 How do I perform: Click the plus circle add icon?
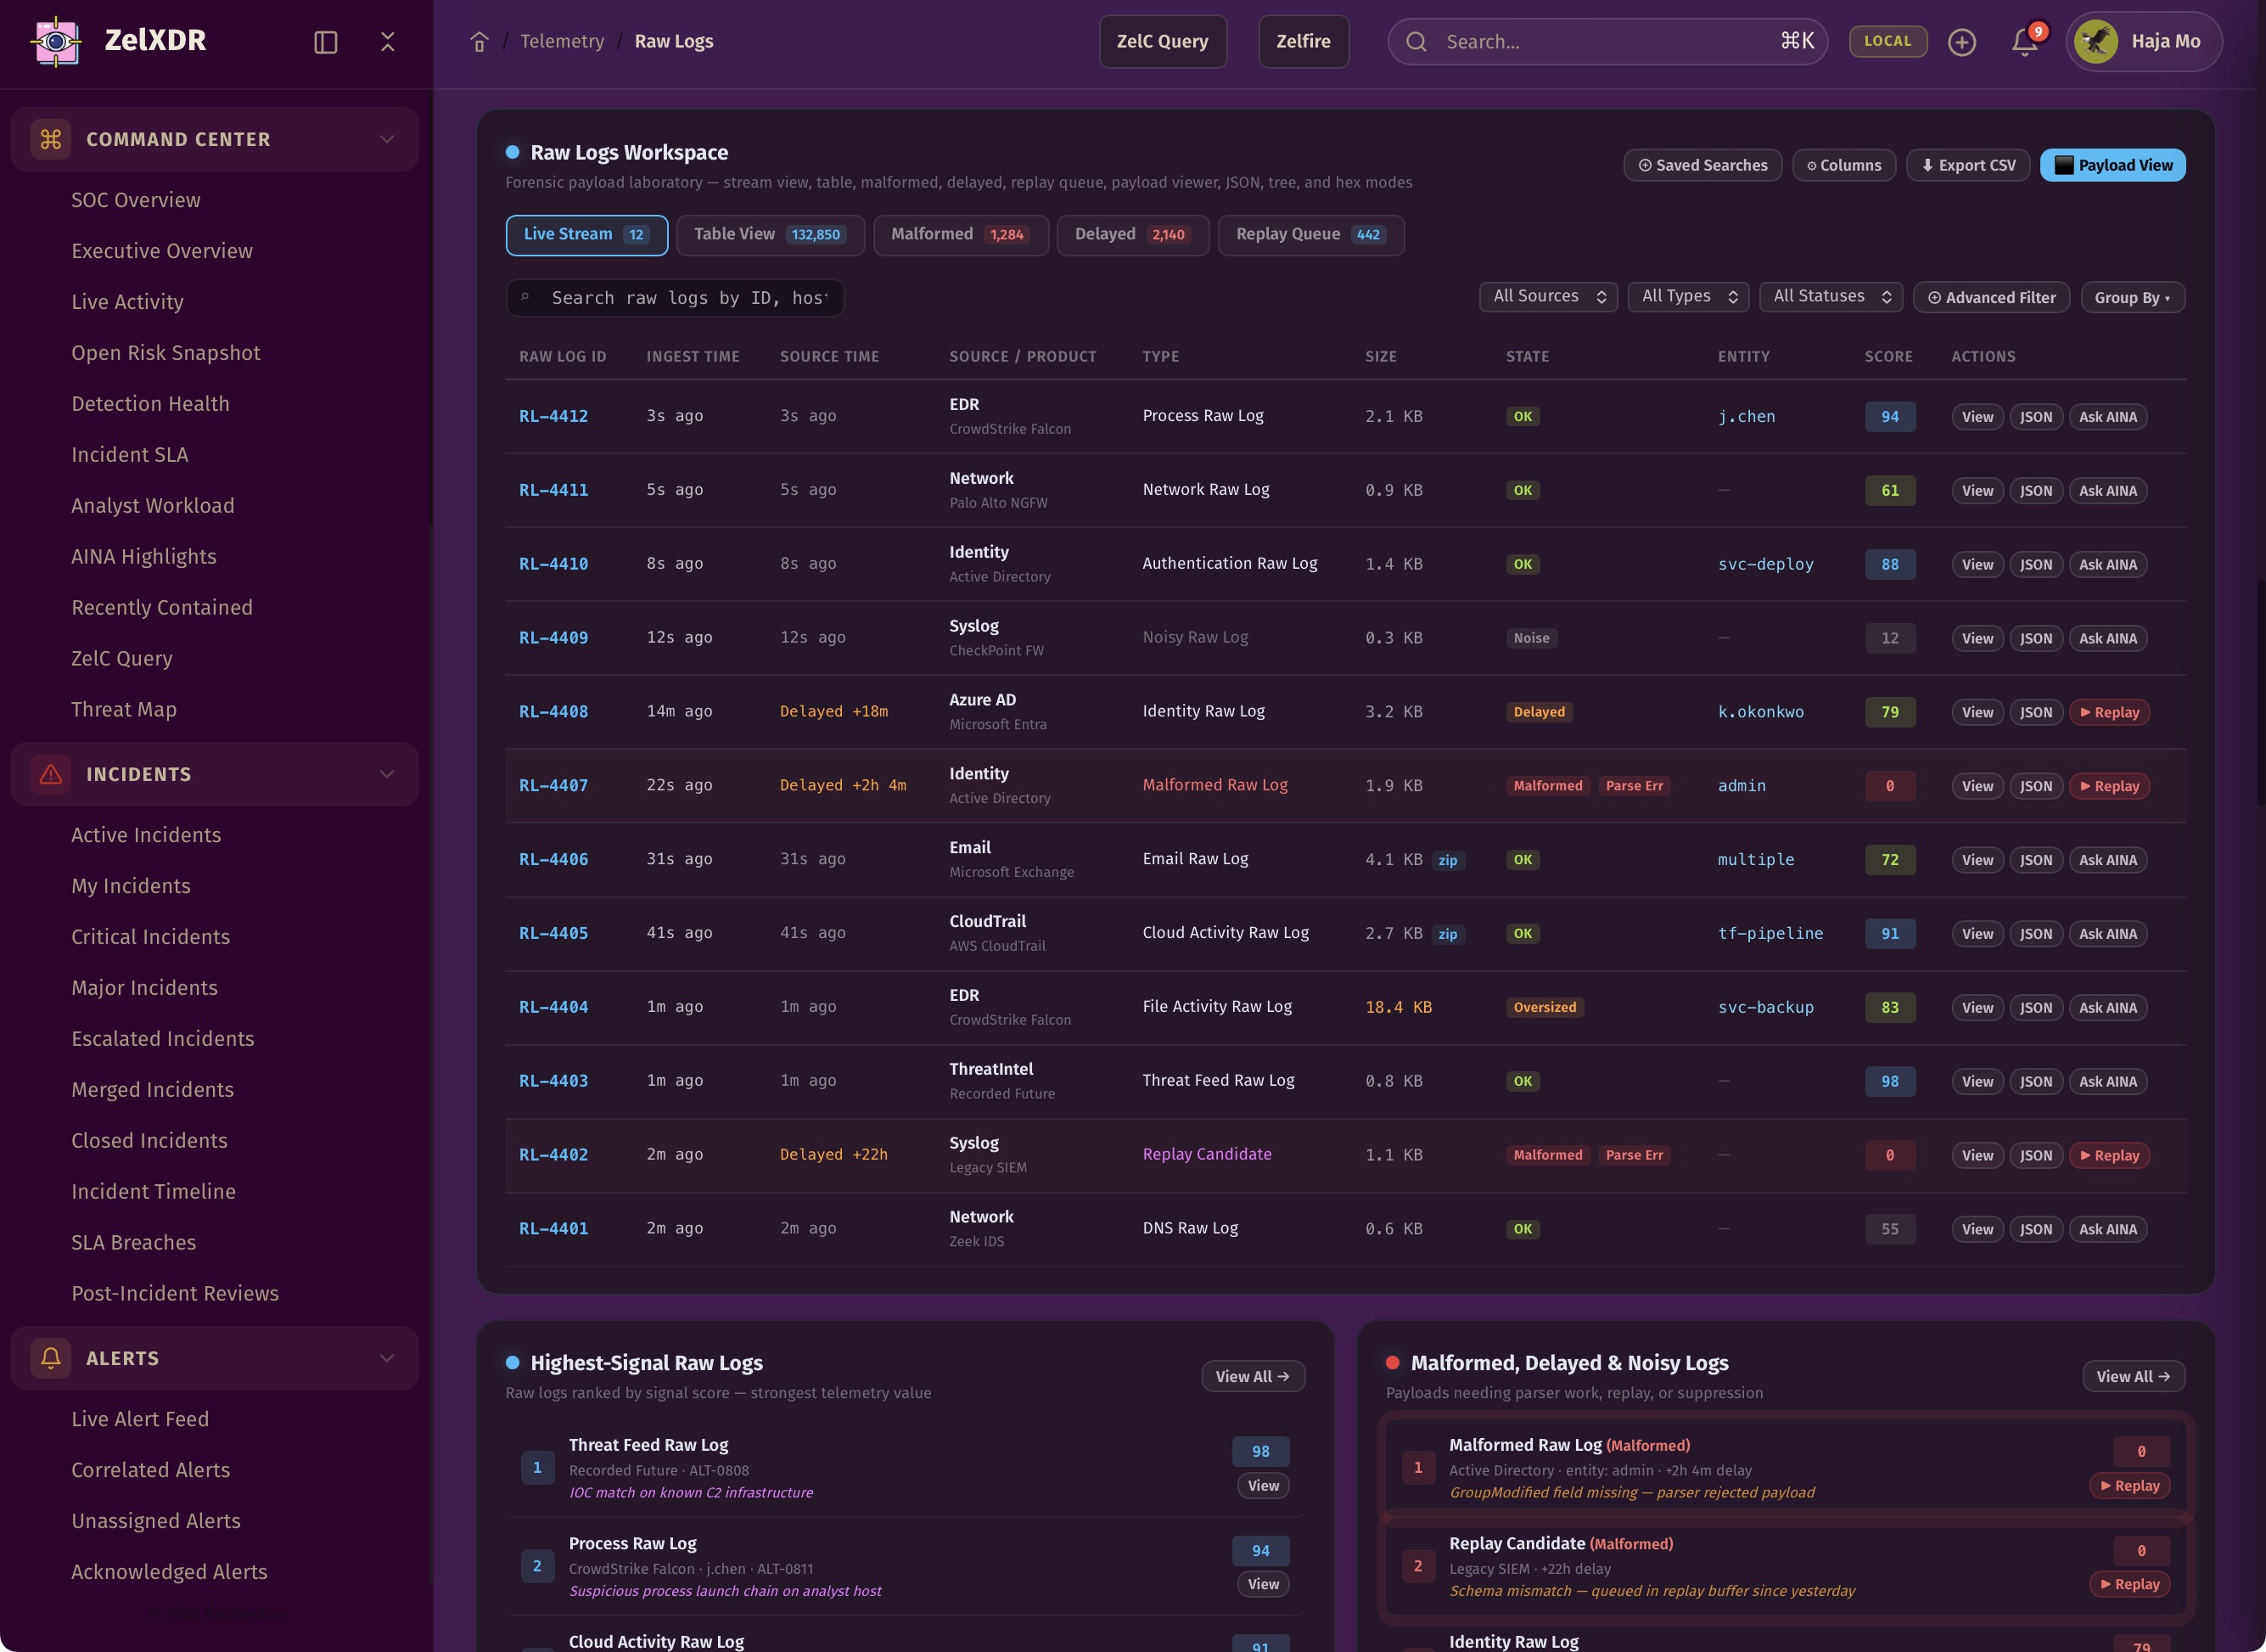(1961, 42)
